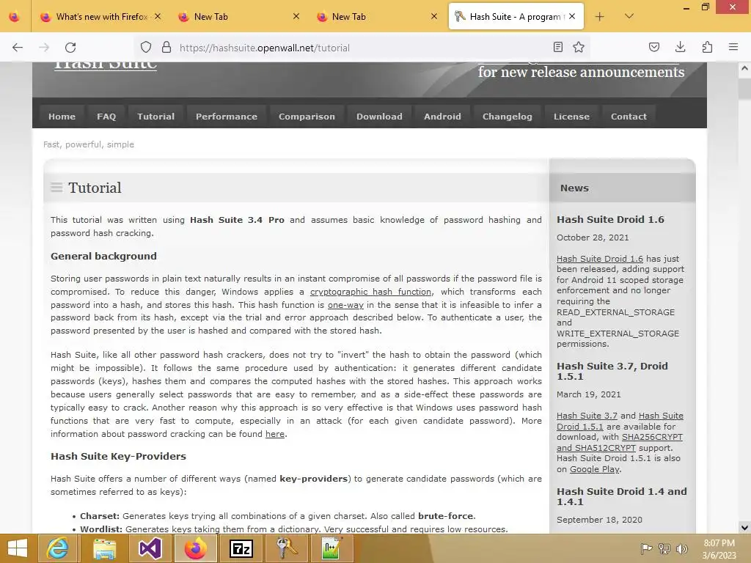Open the FAQ navigation item
751x563 pixels.
(x=106, y=117)
